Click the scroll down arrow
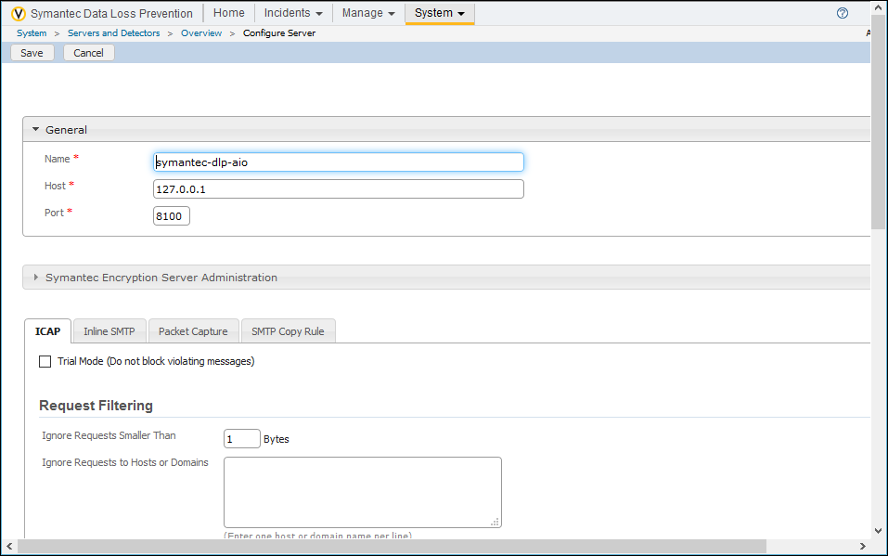The width and height of the screenshot is (888, 556). pyautogui.click(x=879, y=531)
